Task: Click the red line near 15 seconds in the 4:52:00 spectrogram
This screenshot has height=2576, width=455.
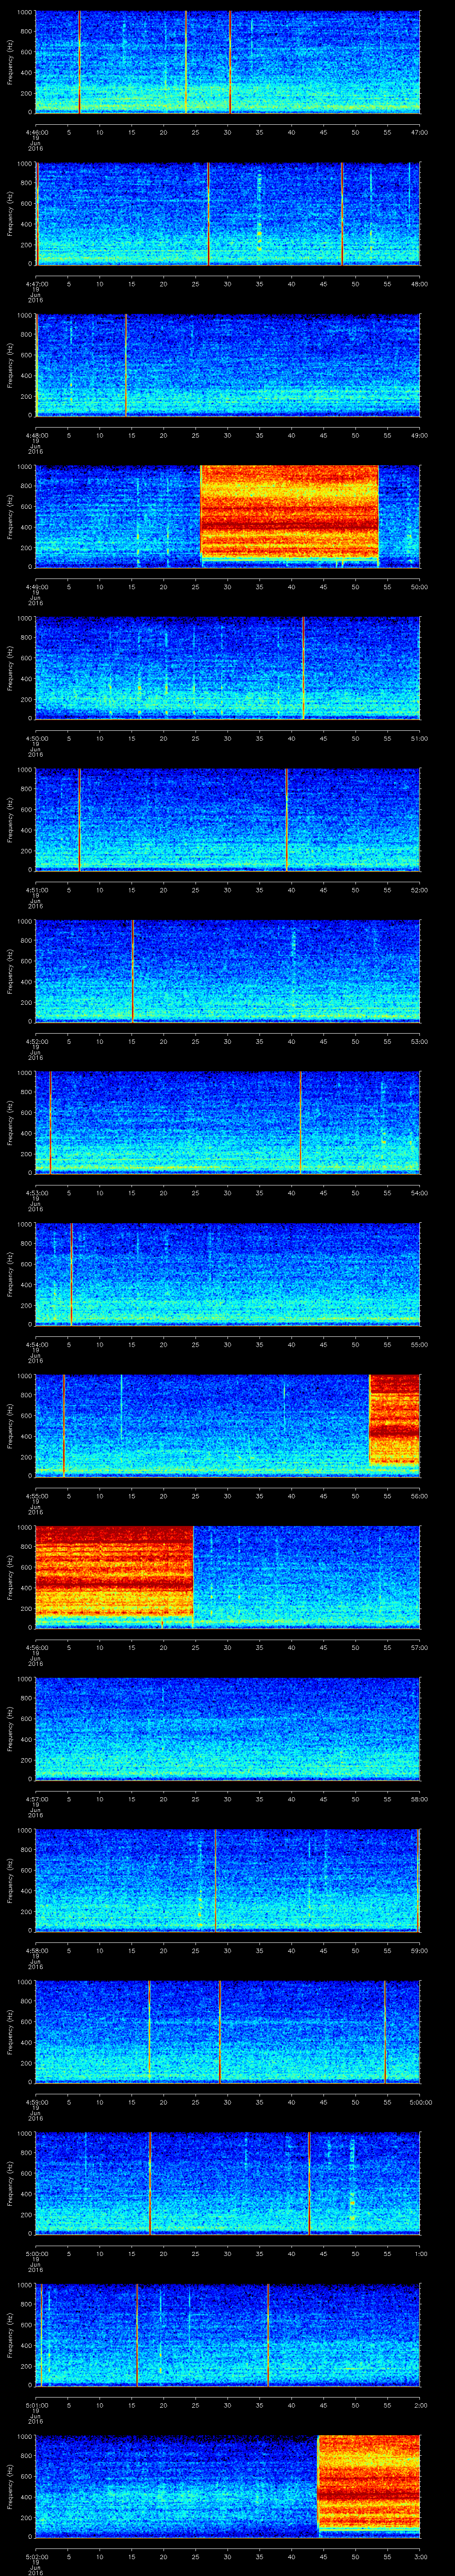Action: pos(132,971)
